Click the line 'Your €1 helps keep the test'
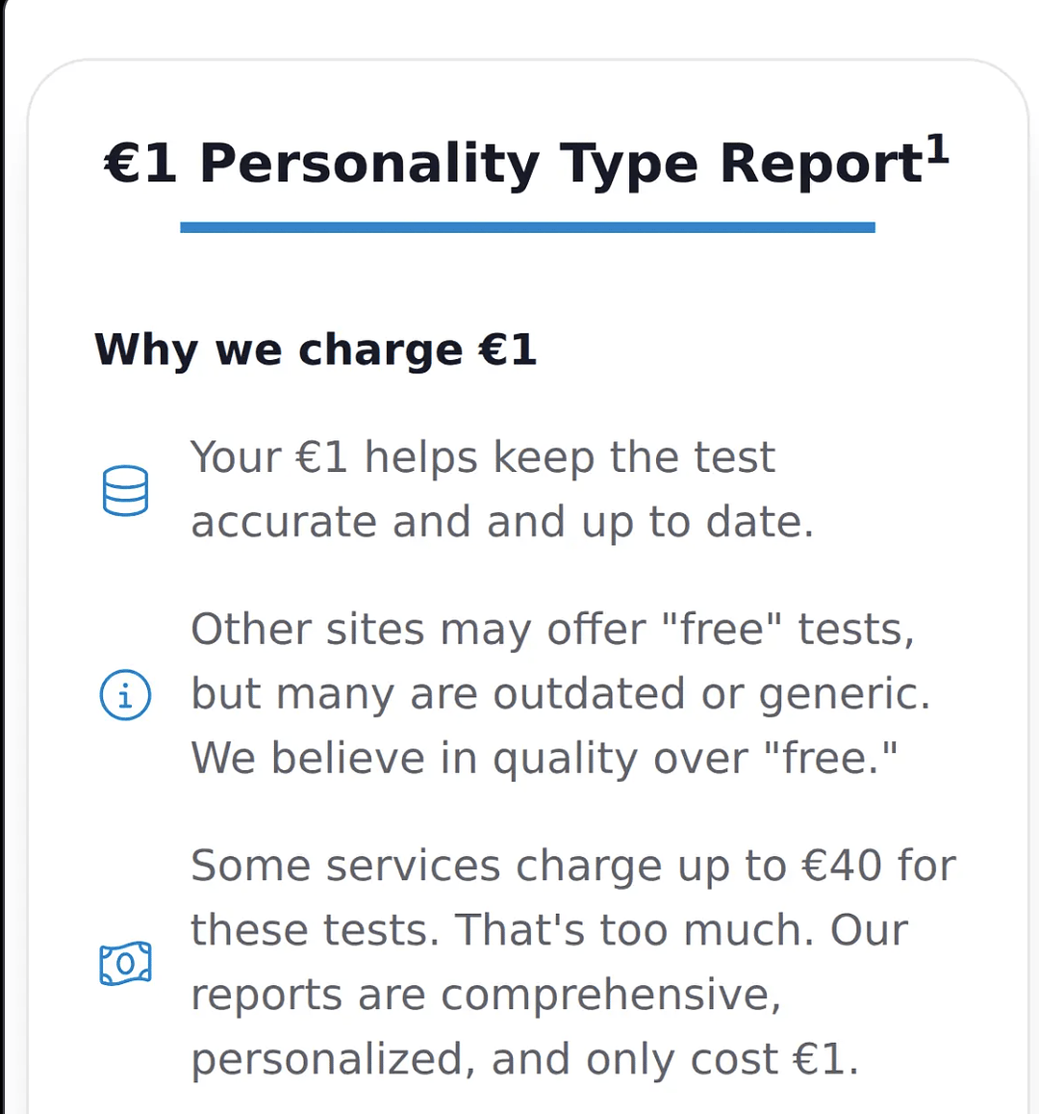 pos(483,457)
